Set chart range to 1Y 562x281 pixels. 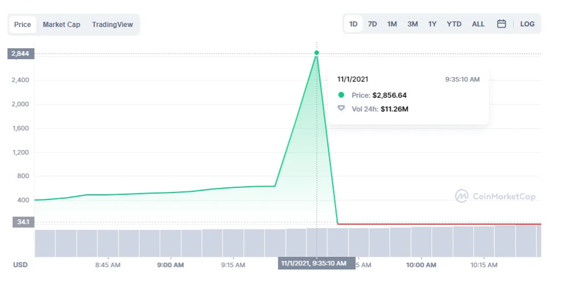pyautogui.click(x=432, y=24)
